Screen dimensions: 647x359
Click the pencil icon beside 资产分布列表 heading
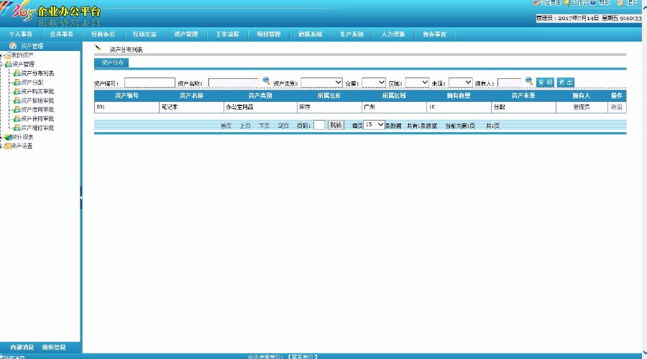click(98, 48)
